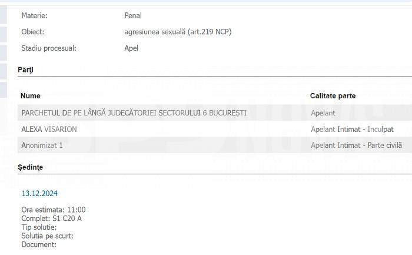
Task: Select the Anonimizat 1 party entry
Action: point(42,145)
